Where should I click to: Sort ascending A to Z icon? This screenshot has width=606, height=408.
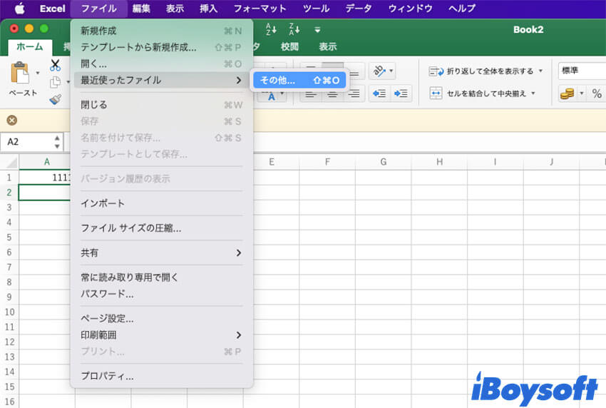pos(271,29)
